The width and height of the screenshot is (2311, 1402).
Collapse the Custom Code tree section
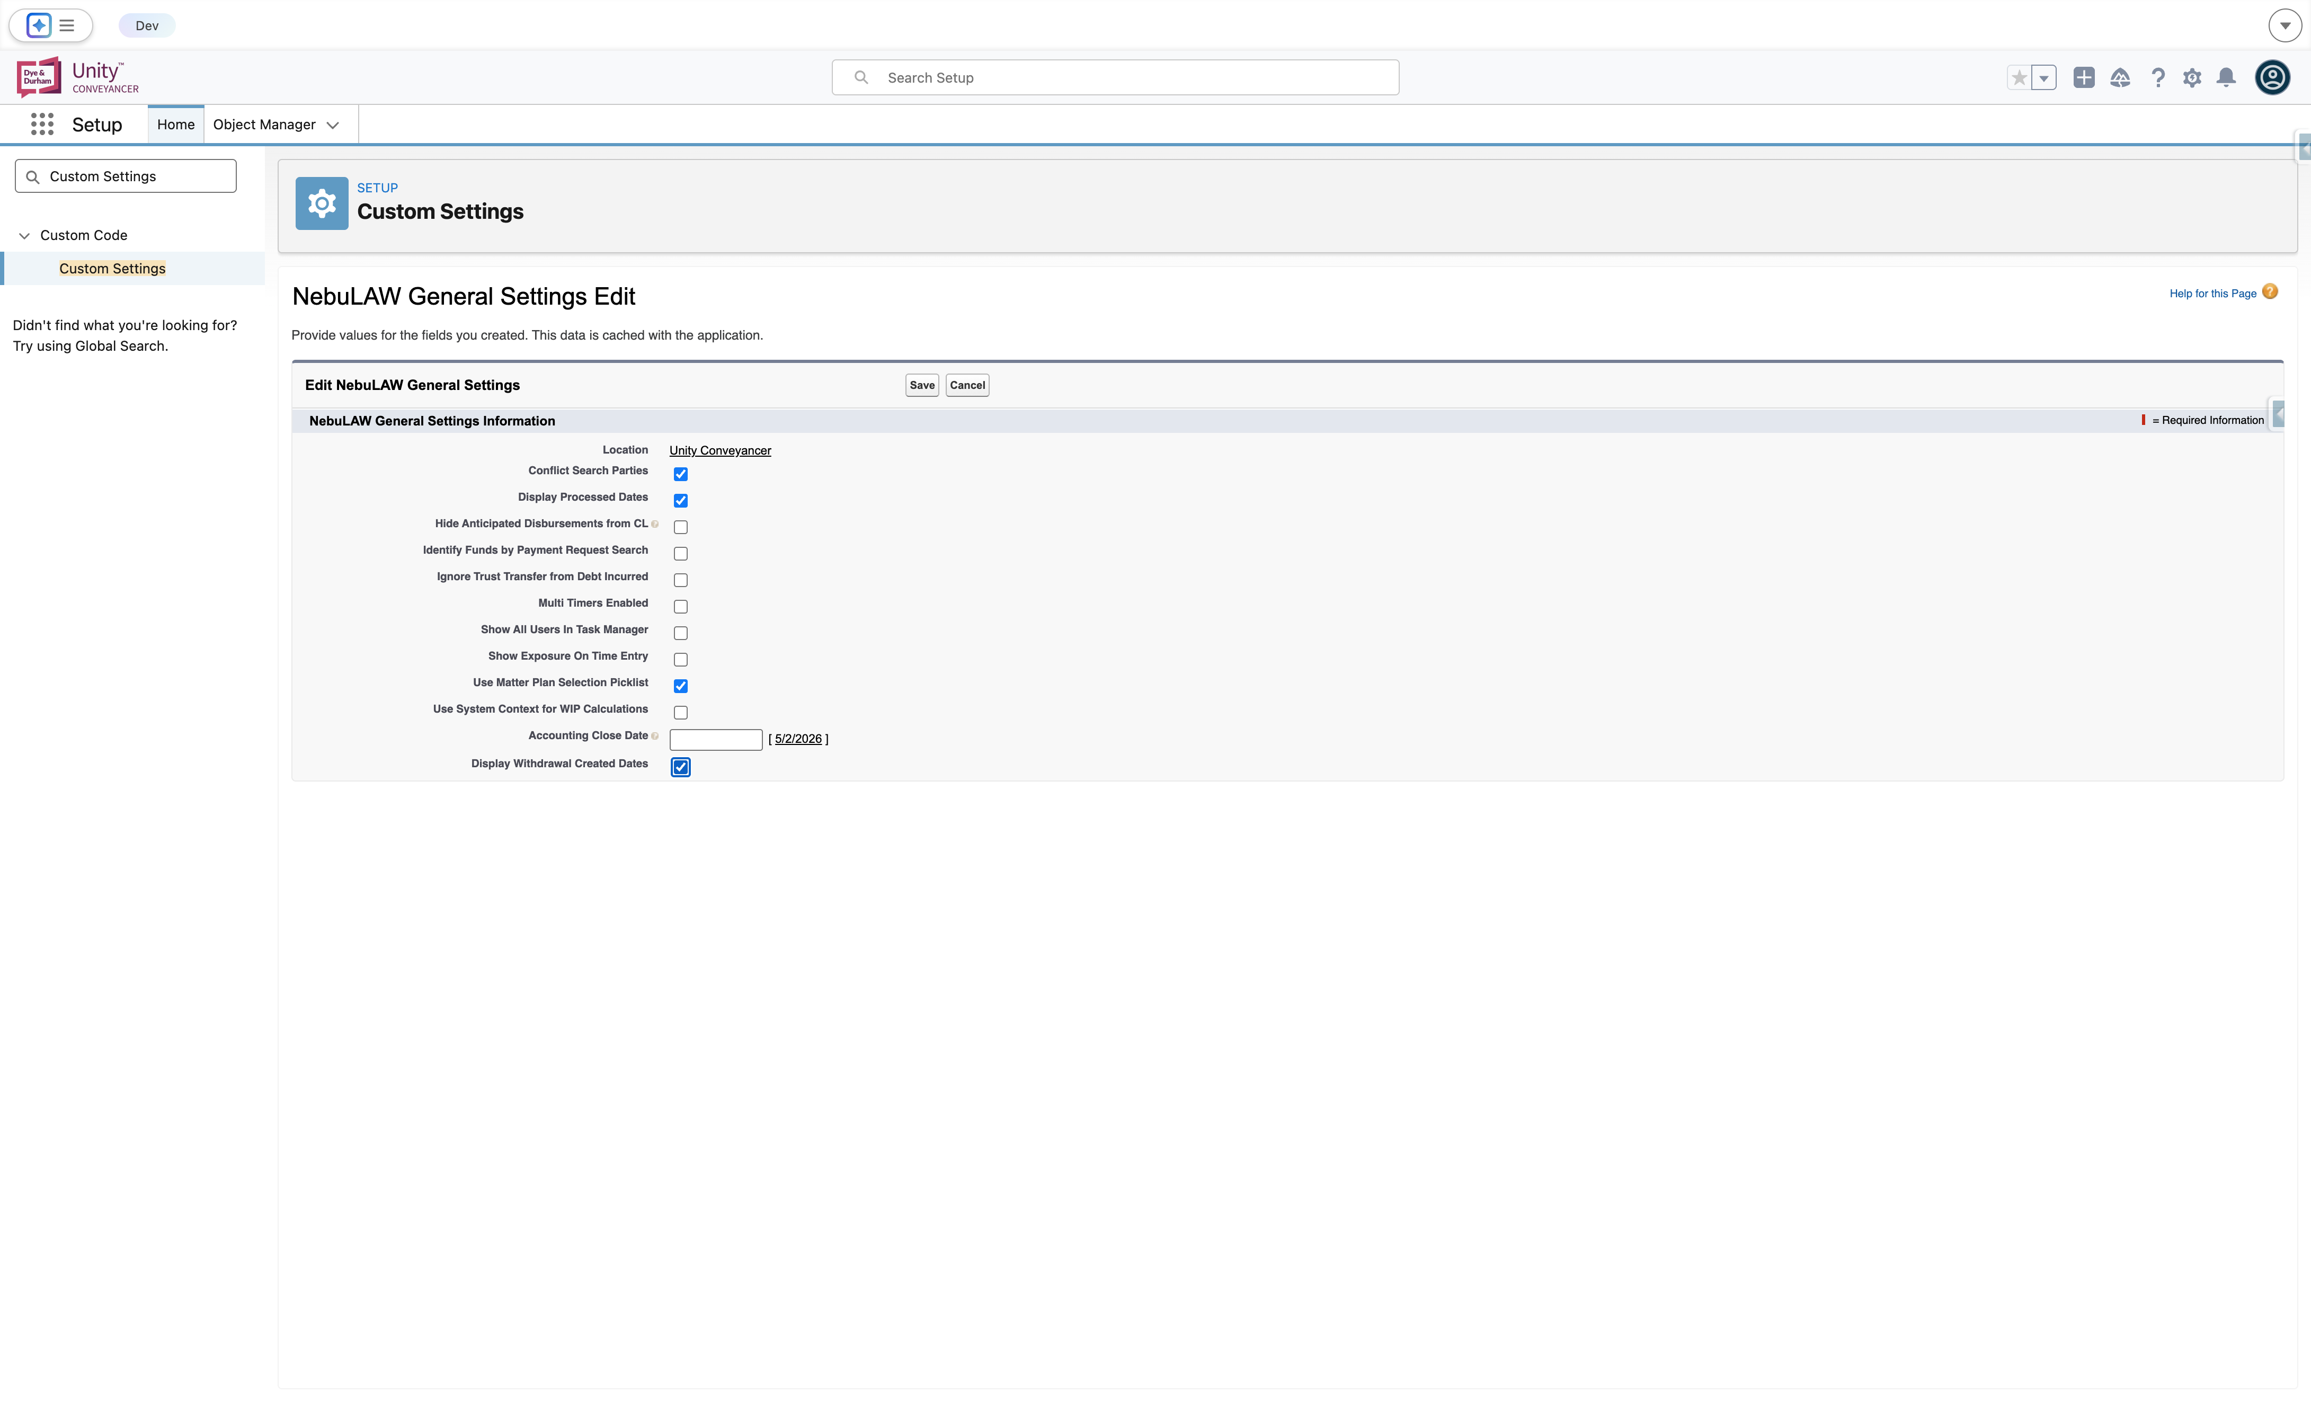click(x=24, y=235)
